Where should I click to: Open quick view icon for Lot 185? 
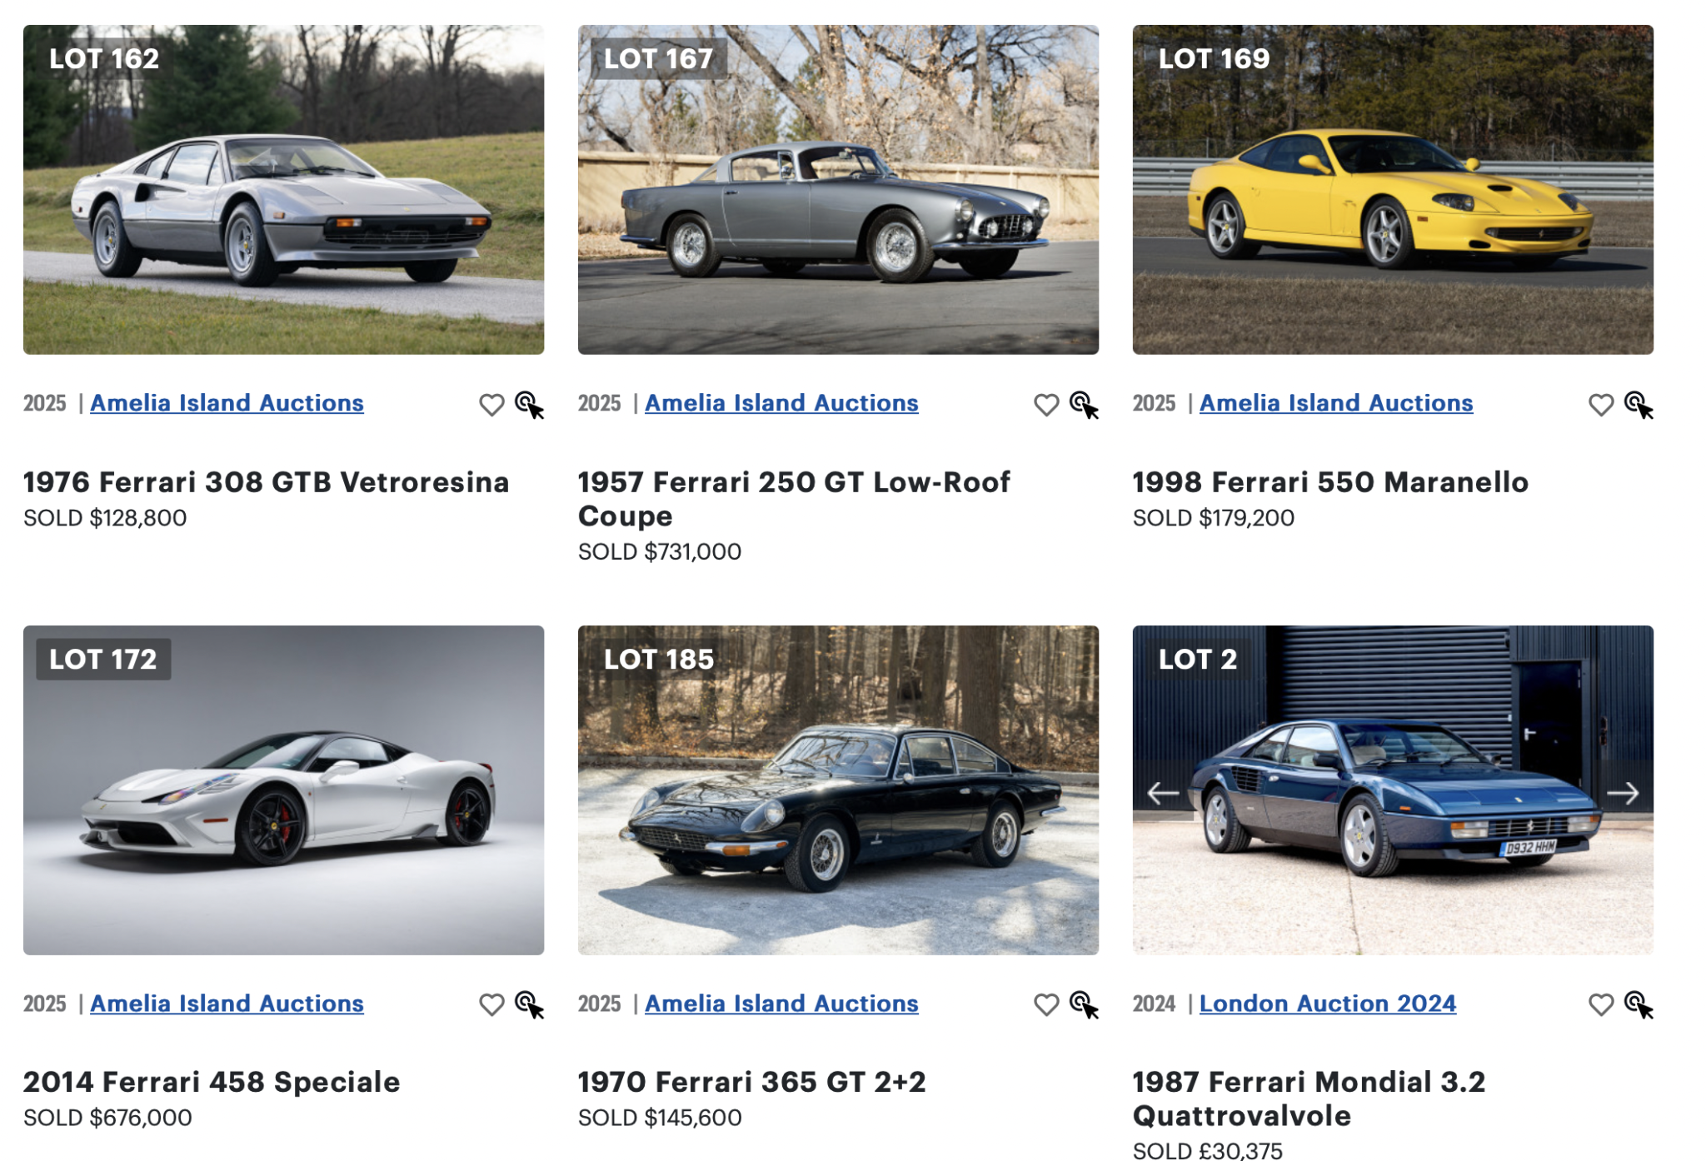click(1085, 1004)
